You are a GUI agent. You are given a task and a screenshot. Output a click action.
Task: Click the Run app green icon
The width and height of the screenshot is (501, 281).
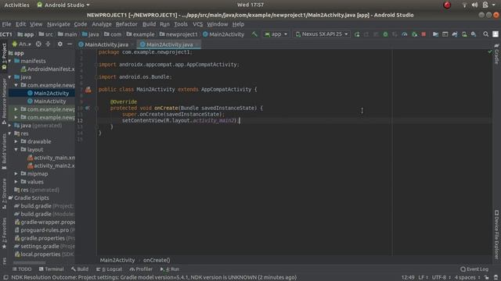pos(357,34)
